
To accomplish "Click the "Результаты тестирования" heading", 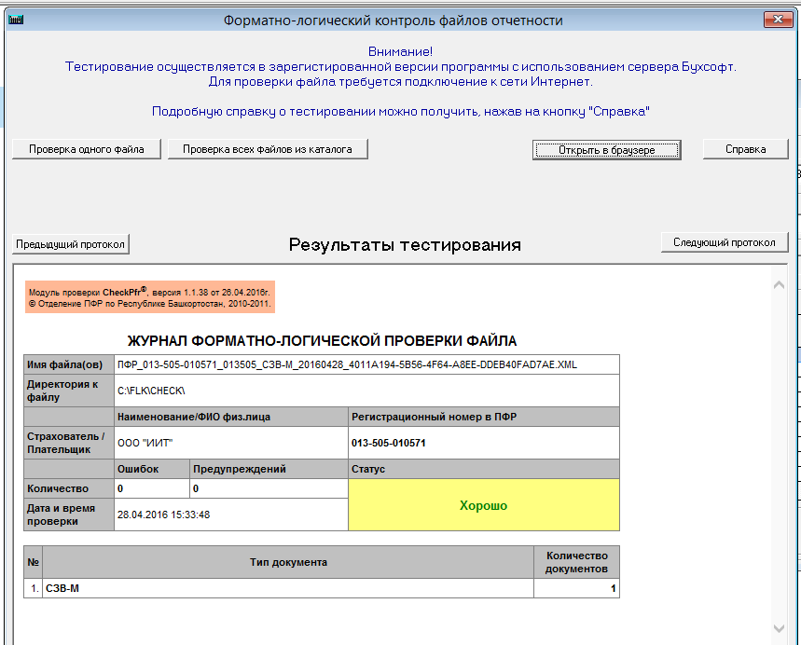I will [x=405, y=245].
